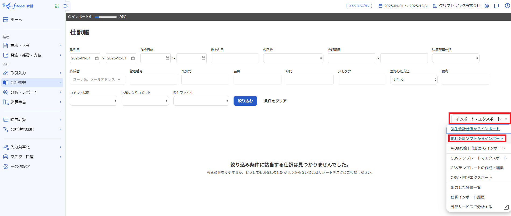Open the 作成者 user selector
Viewport: 511px width, 216px height.
click(x=98, y=80)
